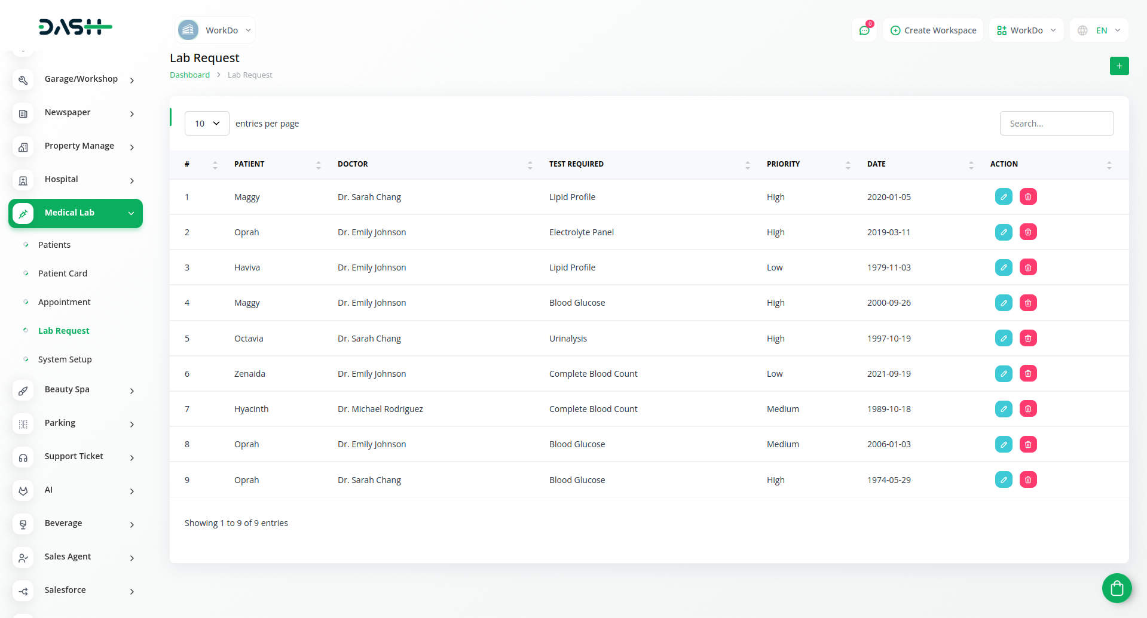Open the chat messages icon in header
Viewport: 1147px width, 618px height.
(864, 30)
